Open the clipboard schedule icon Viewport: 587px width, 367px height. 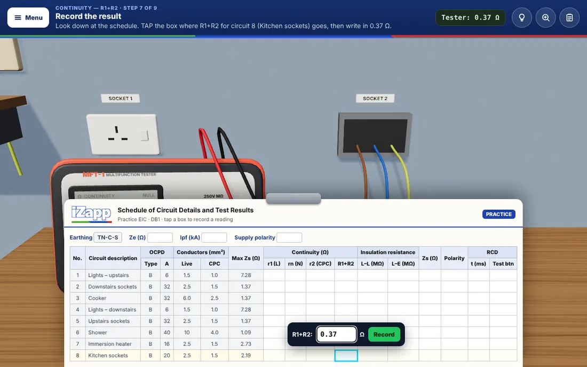(569, 18)
